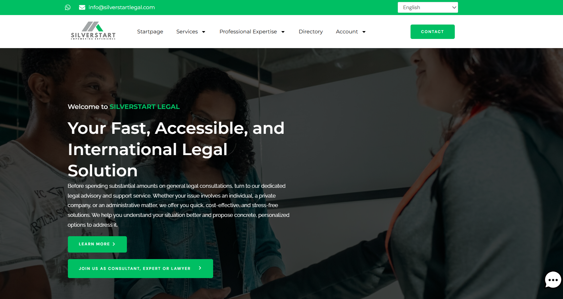The width and height of the screenshot is (563, 299).
Task: Click the Silverstart logo
Action: [93, 31]
